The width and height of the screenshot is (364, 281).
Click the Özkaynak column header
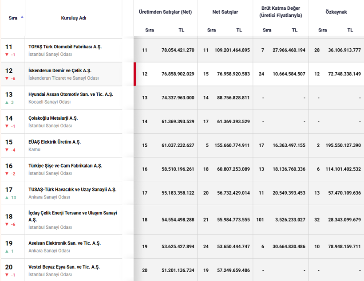click(x=336, y=12)
